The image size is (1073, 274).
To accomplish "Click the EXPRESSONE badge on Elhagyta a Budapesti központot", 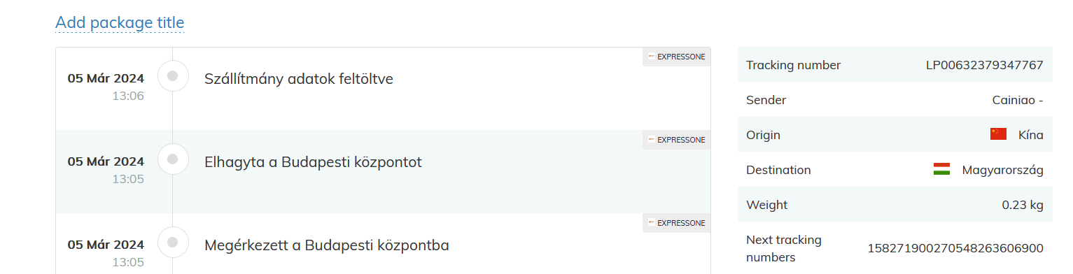I will pyautogui.click(x=676, y=140).
